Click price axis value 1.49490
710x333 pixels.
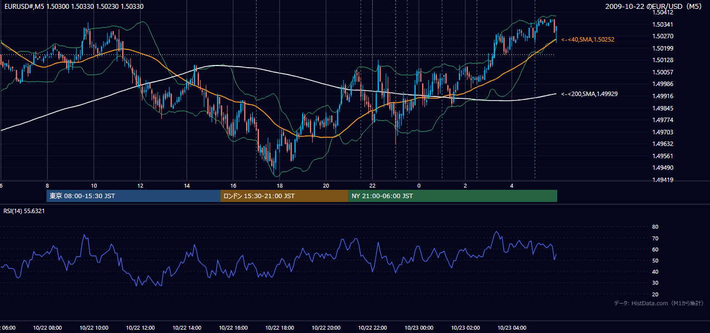(x=663, y=168)
